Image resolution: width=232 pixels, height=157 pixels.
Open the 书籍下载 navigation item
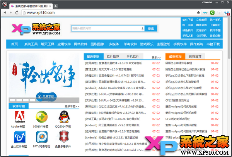coord(213,44)
